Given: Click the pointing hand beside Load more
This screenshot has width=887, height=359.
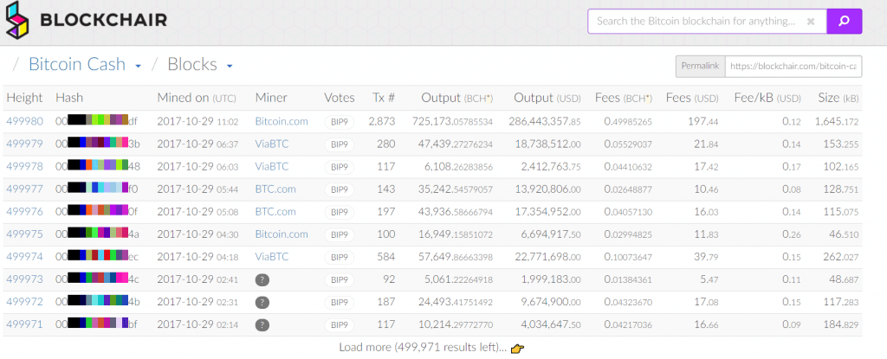Looking at the screenshot, I should (518, 349).
